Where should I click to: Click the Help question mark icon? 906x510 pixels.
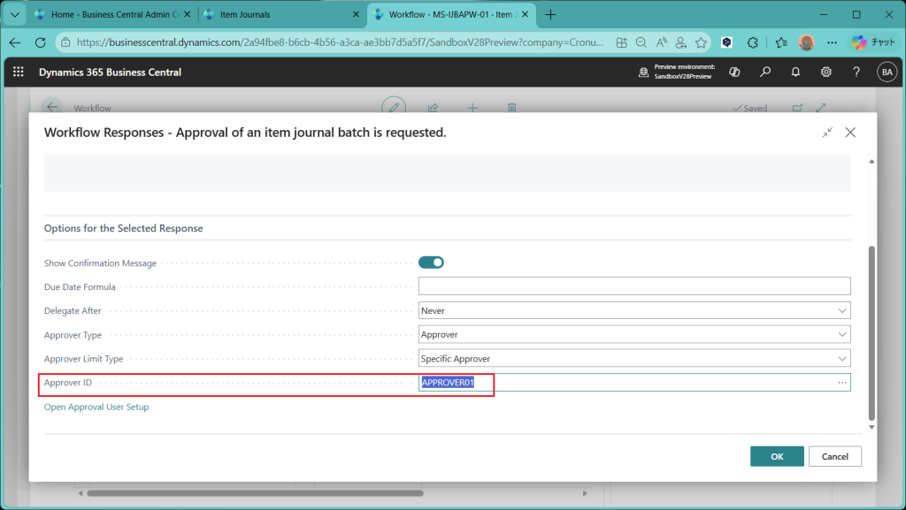pyautogui.click(x=856, y=72)
